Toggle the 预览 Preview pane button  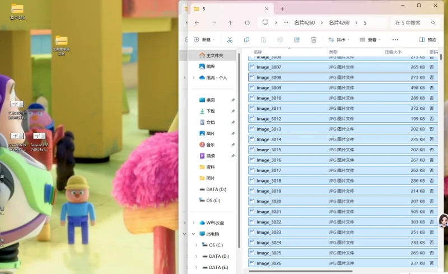click(427, 40)
